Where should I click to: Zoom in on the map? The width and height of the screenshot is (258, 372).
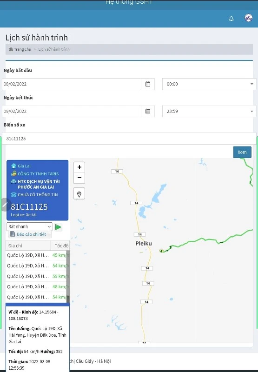pos(79,167)
